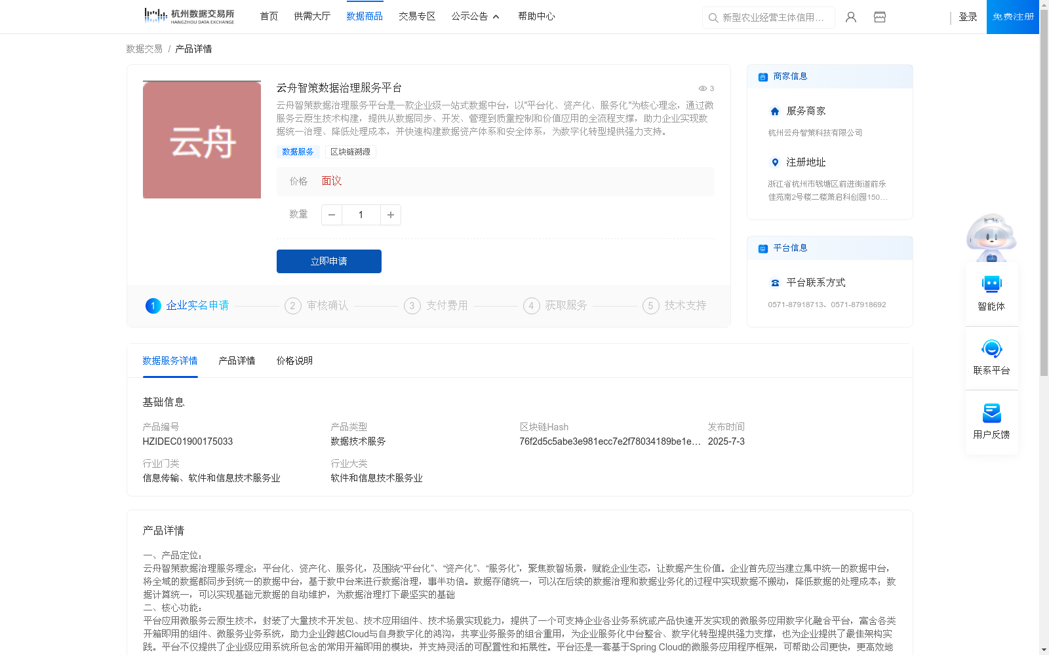Switch to the 价格说明 tab

pyautogui.click(x=294, y=361)
